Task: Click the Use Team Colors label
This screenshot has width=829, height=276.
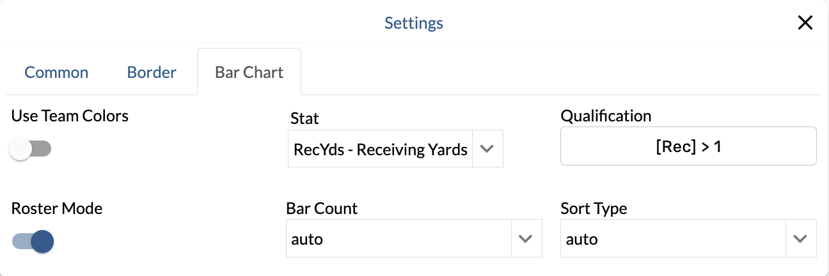Action: coord(70,116)
